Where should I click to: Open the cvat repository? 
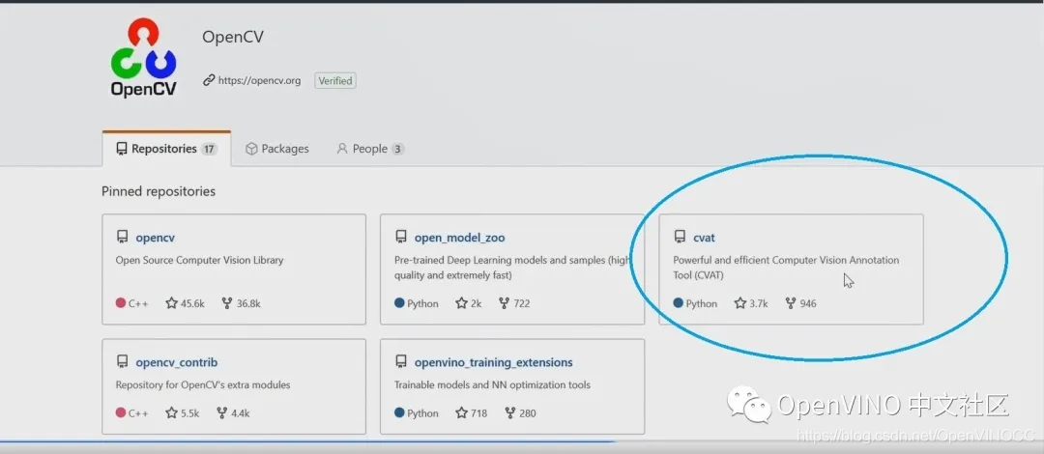pos(704,238)
